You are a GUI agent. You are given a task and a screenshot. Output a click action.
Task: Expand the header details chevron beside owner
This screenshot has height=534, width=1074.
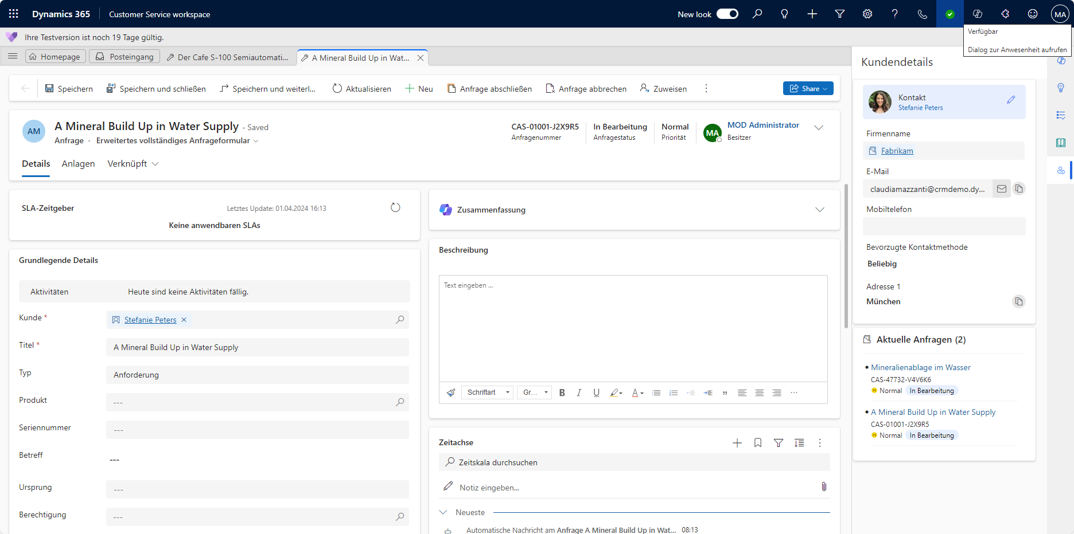point(819,128)
